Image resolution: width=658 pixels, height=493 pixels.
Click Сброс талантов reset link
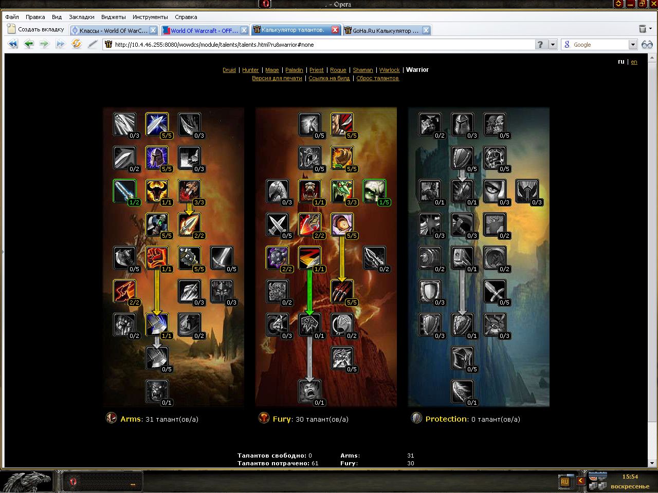pos(378,78)
